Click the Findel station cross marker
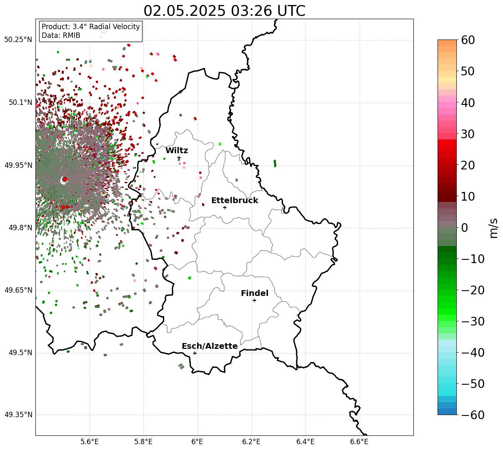Image resolution: width=503 pixels, height=450 pixels. tap(254, 300)
